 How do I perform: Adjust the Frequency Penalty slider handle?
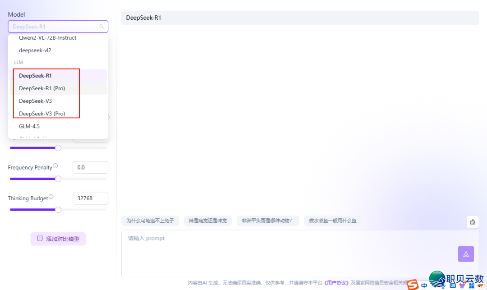pyautogui.click(x=58, y=179)
